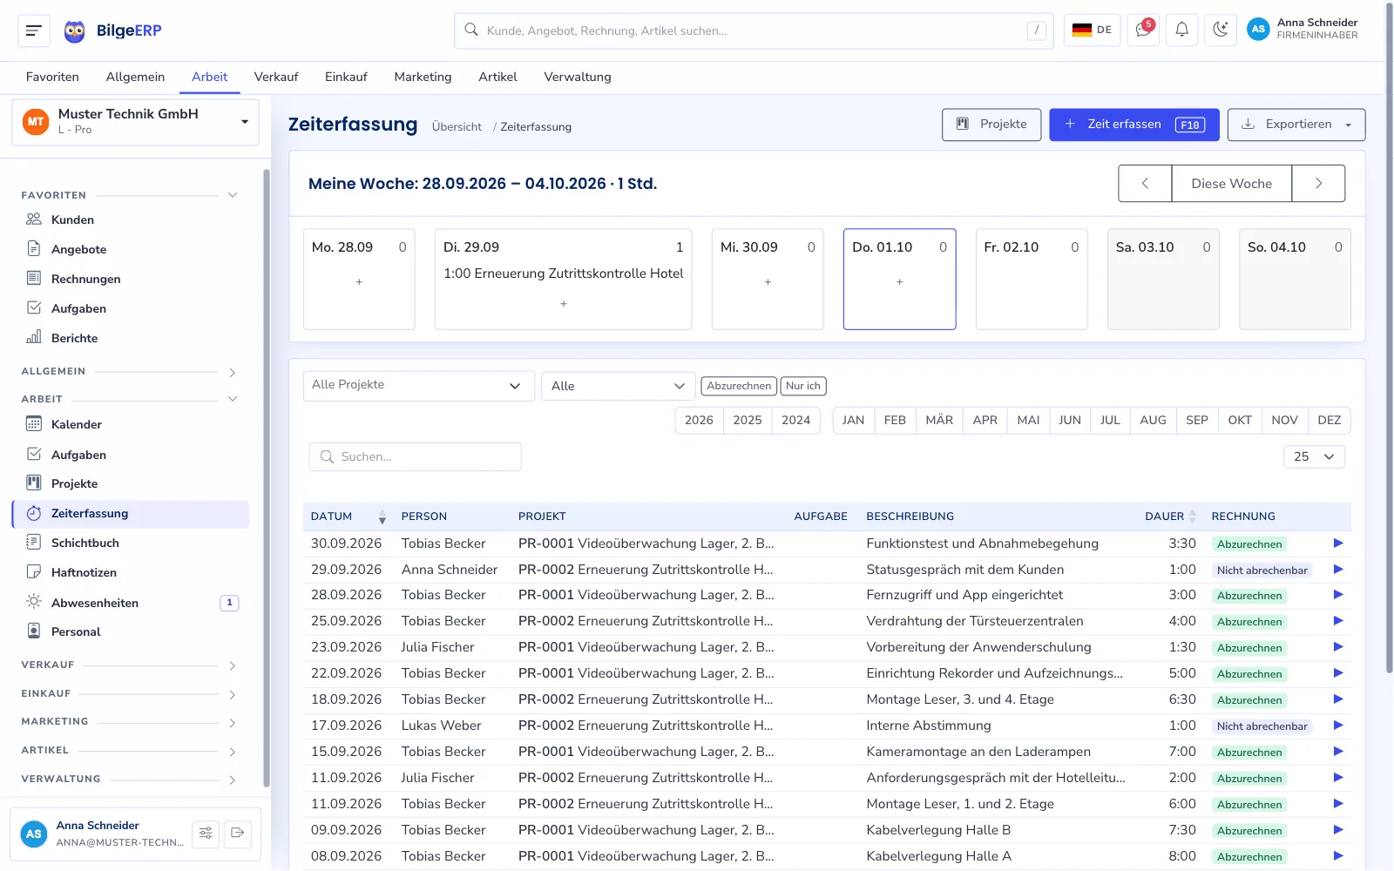Switch dark mode with moon icon
The width and height of the screenshot is (1394, 871).
[x=1221, y=30]
